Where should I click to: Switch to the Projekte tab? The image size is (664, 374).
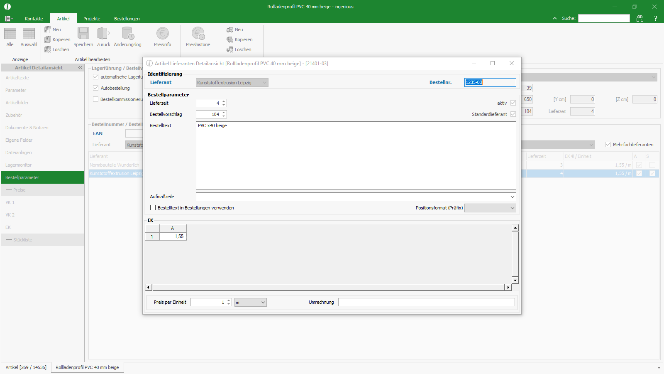click(x=92, y=19)
